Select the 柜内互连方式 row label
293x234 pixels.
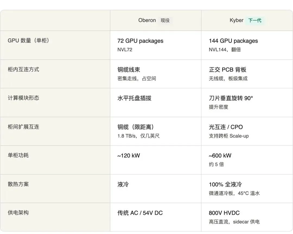(x=23, y=69)
